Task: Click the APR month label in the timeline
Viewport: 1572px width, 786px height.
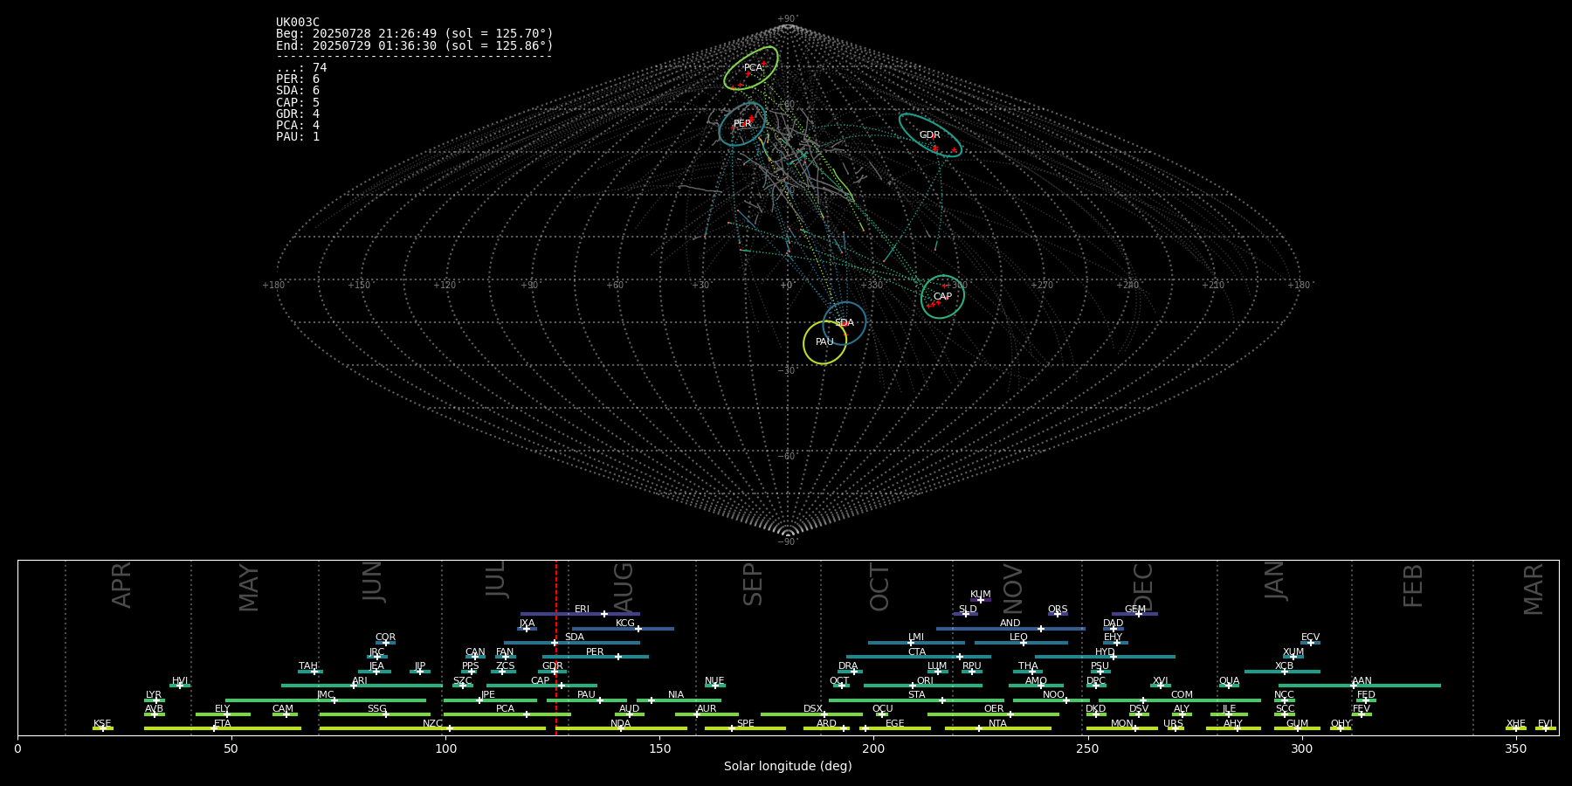Action: 121,585
